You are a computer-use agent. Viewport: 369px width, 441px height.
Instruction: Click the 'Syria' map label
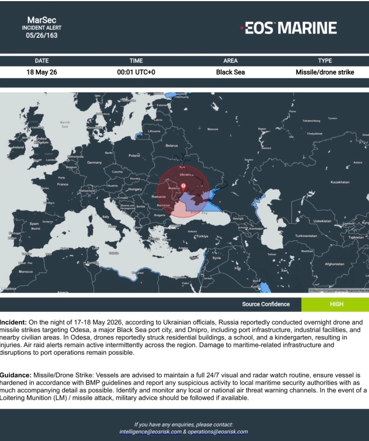pos(216,258)
